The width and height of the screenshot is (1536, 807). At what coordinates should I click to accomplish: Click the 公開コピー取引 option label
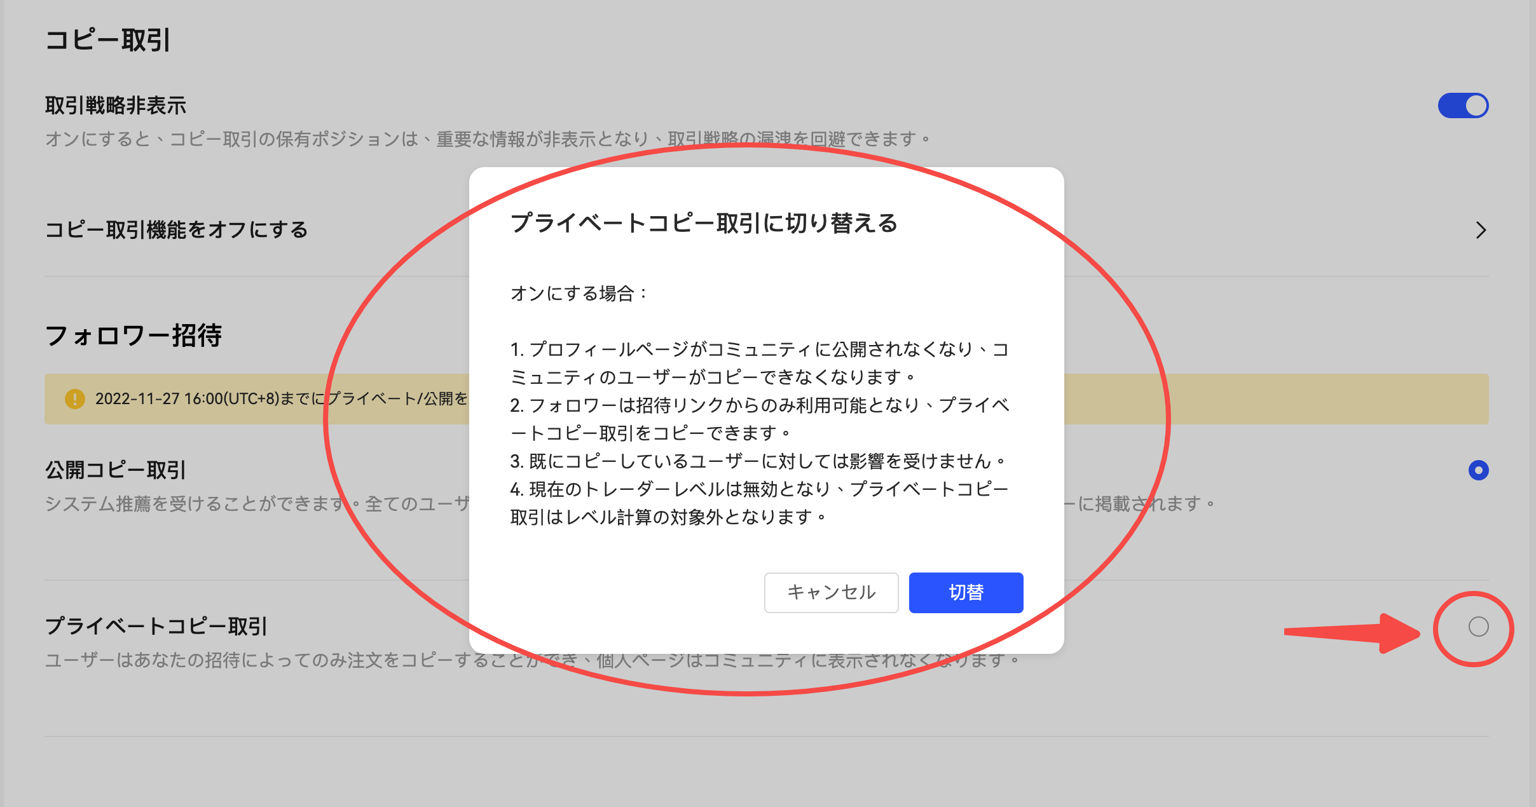(115, 470)
